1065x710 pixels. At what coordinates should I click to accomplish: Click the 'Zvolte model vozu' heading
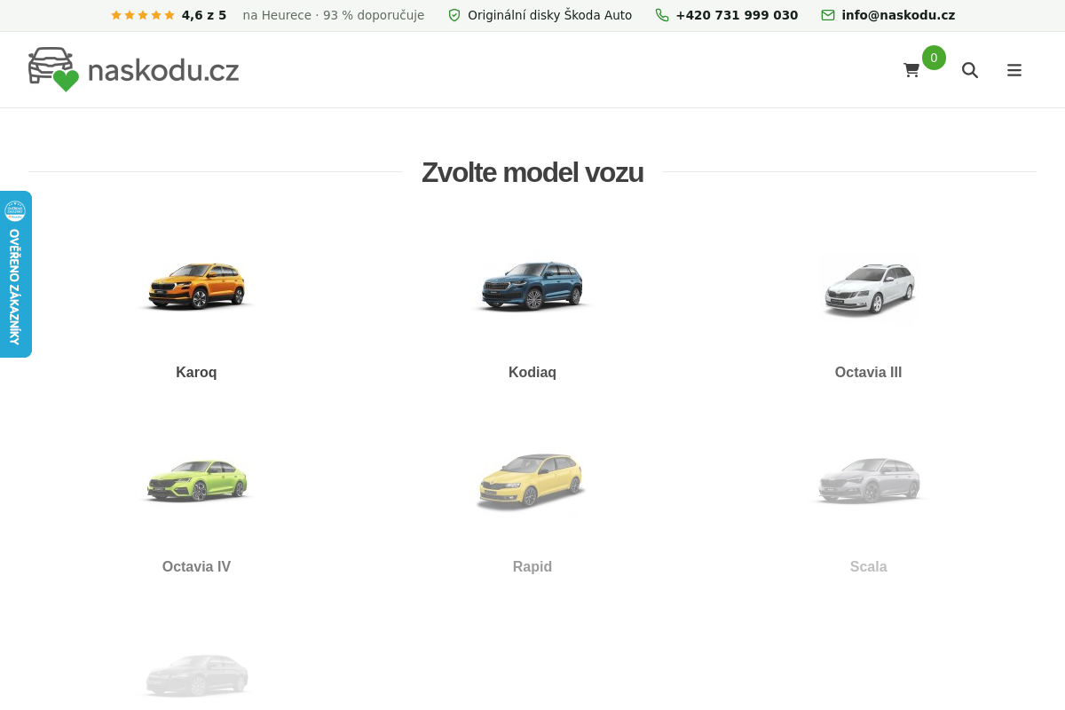pyautogui.click(x=532, y=172)
